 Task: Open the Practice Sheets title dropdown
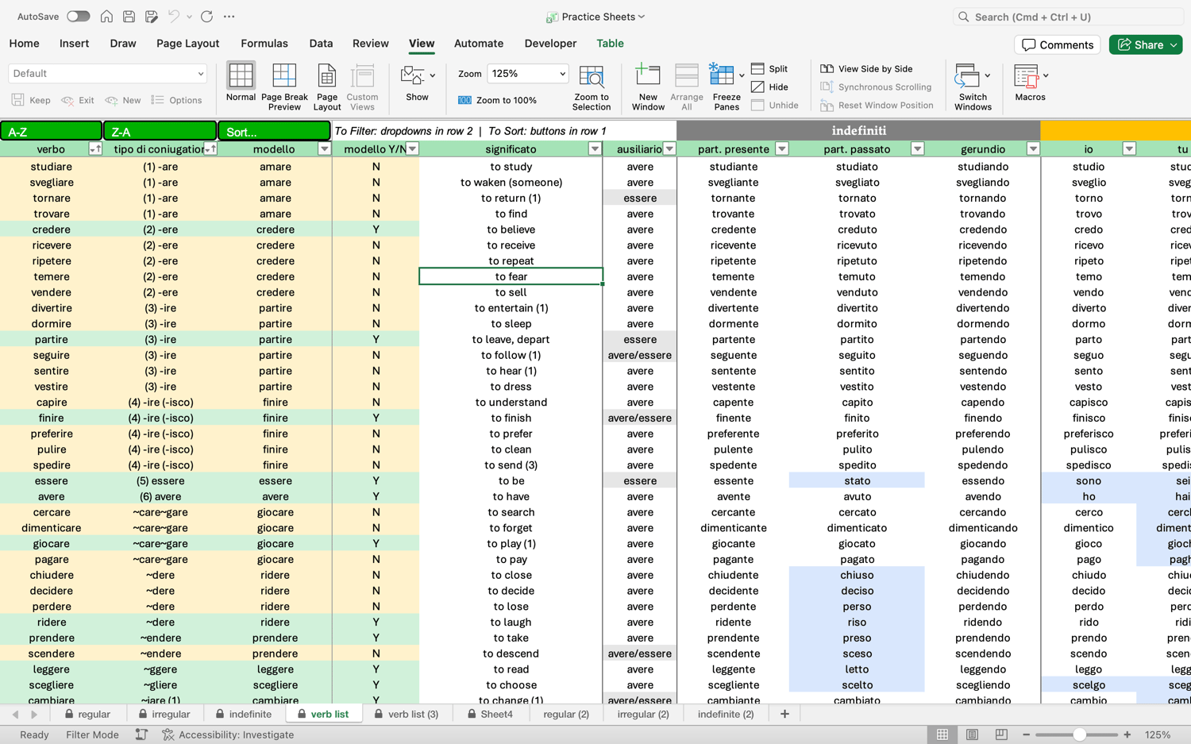pos(595,17)
